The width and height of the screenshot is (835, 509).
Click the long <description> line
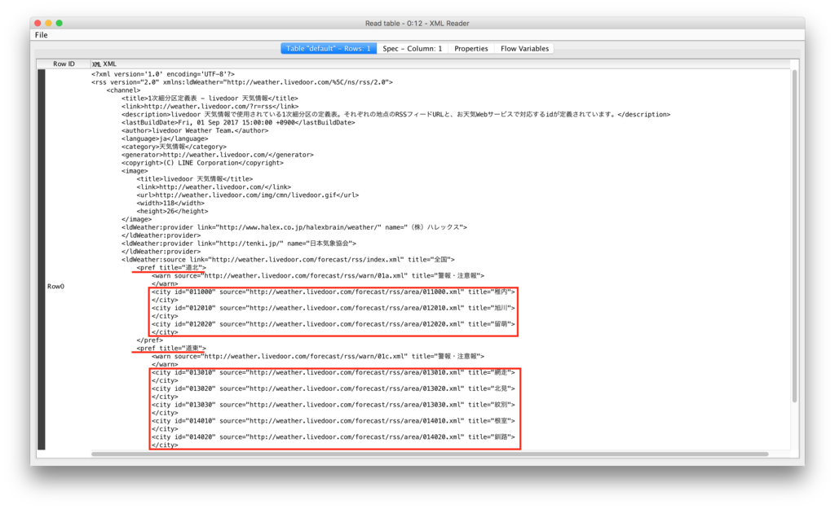point(395,114)
